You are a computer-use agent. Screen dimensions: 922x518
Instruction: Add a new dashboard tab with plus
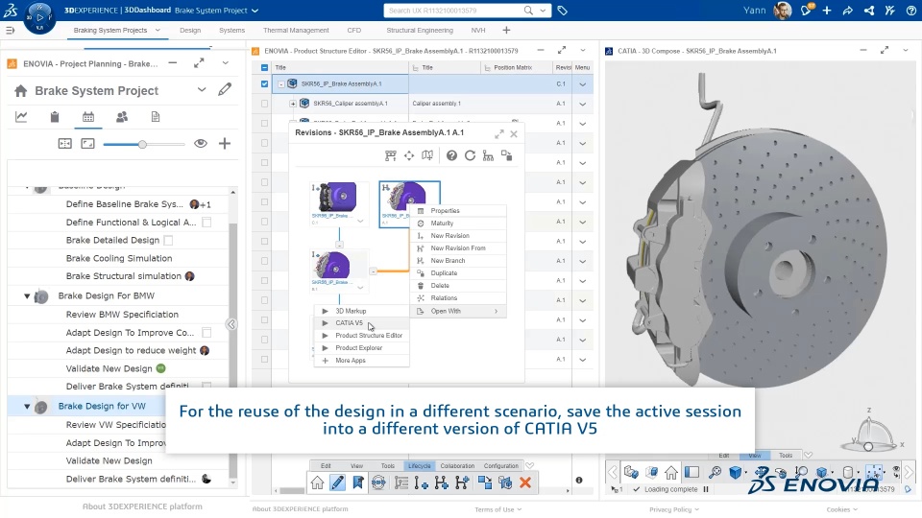point(506,30)
